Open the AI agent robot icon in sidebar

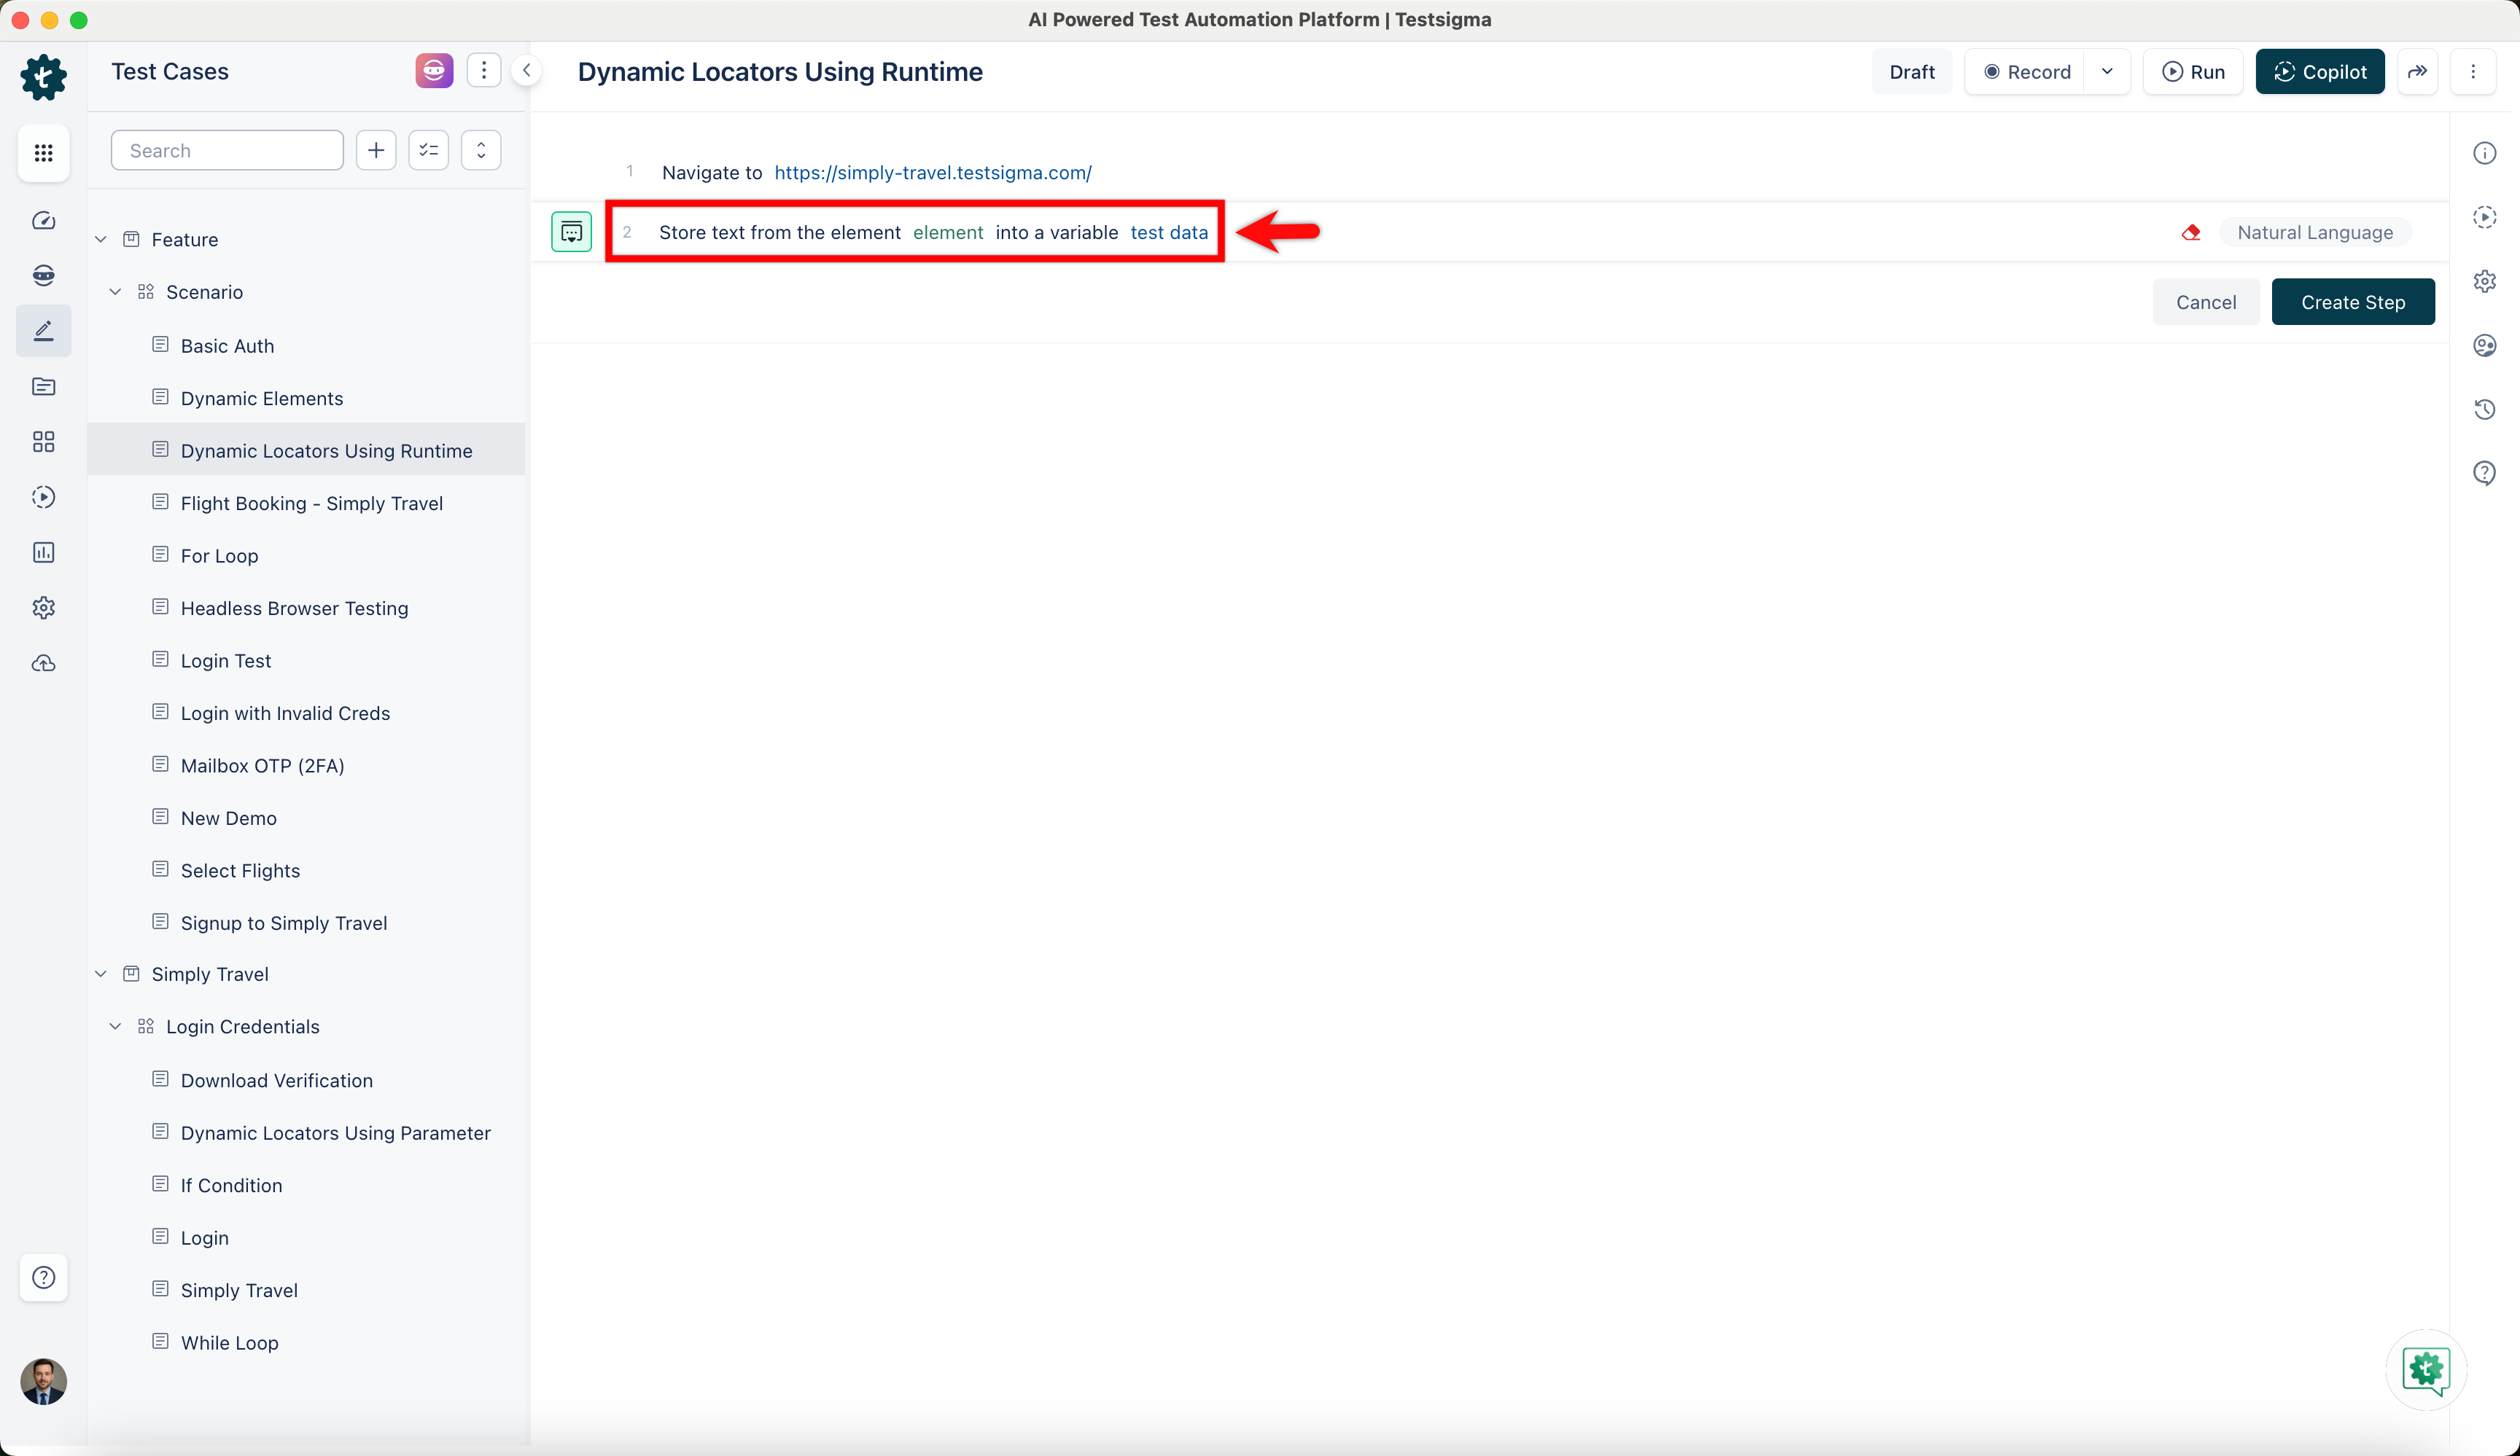tap(43, 275)
